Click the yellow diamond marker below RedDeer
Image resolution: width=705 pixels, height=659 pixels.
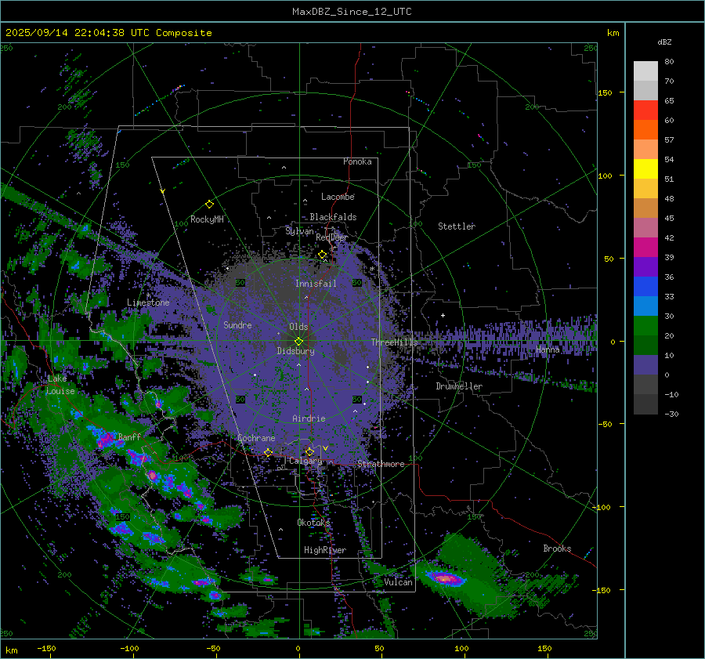323,255
